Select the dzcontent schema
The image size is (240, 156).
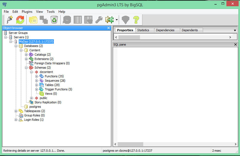pos(46,72)
